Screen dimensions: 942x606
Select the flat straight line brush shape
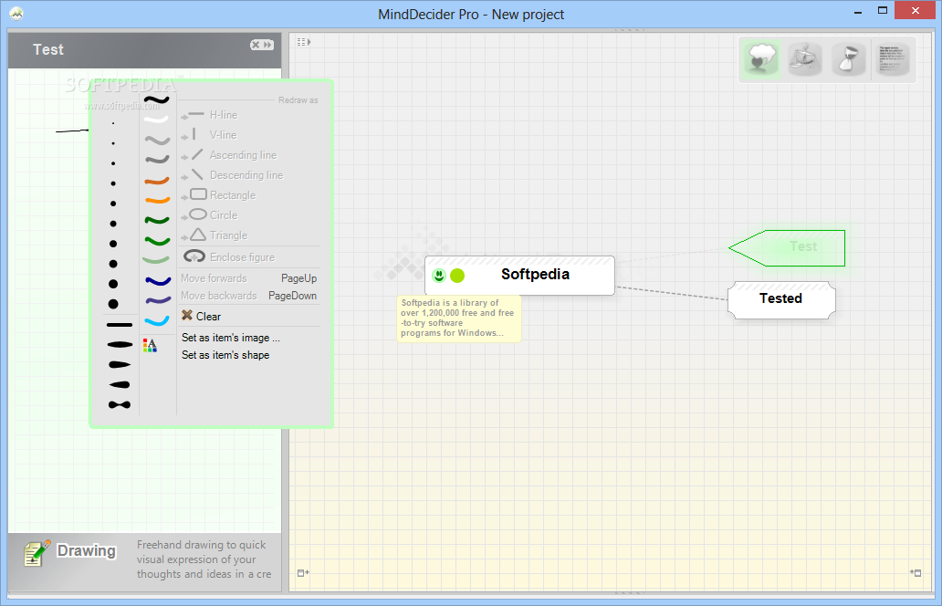coord(119,325)
